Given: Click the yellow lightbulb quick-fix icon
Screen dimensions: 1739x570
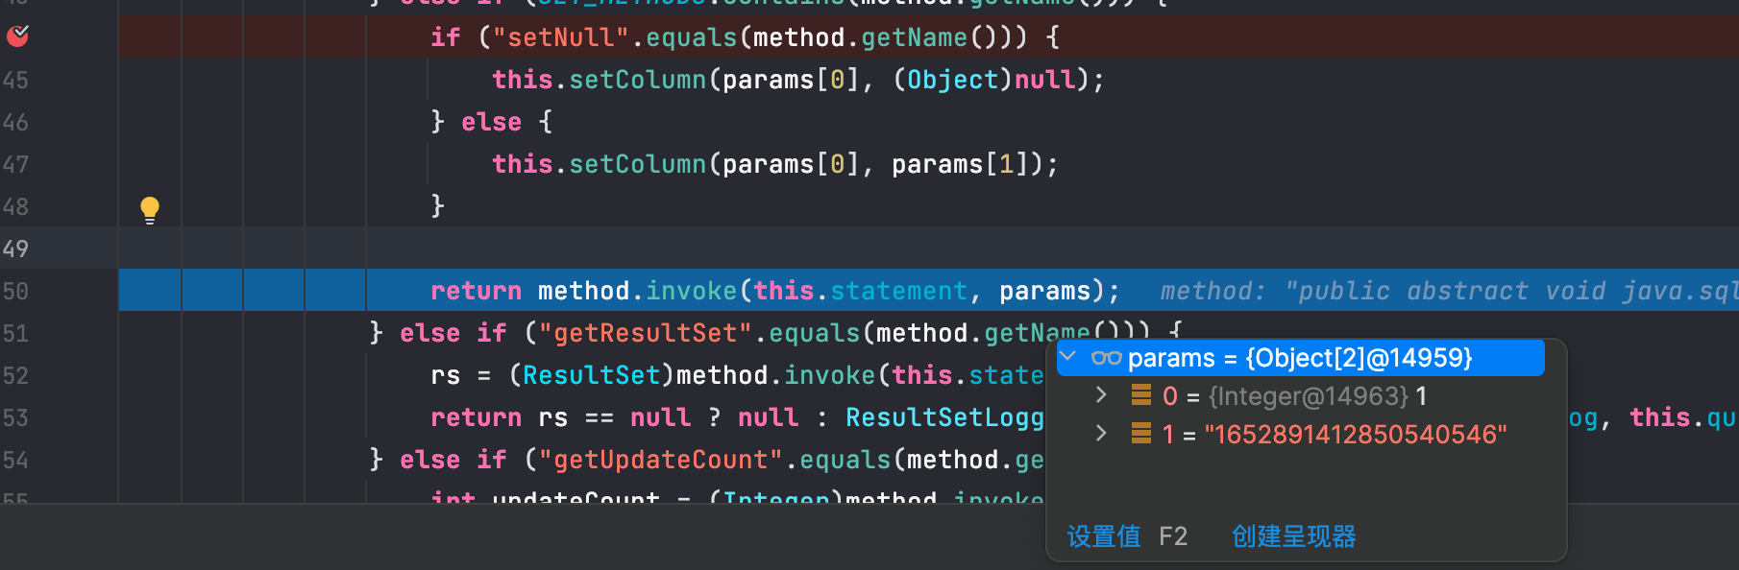Looking at the screenshot, I should tap(150, 208).
